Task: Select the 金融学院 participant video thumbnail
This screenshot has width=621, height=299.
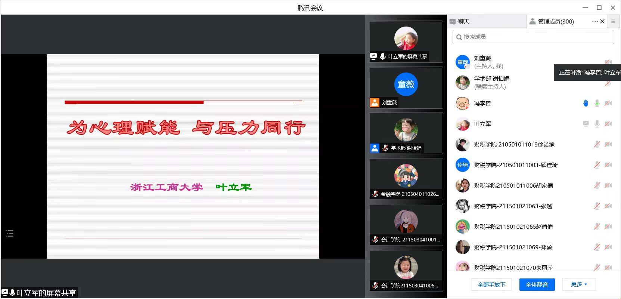Action: pyautogui.click(x=406, y=179)
